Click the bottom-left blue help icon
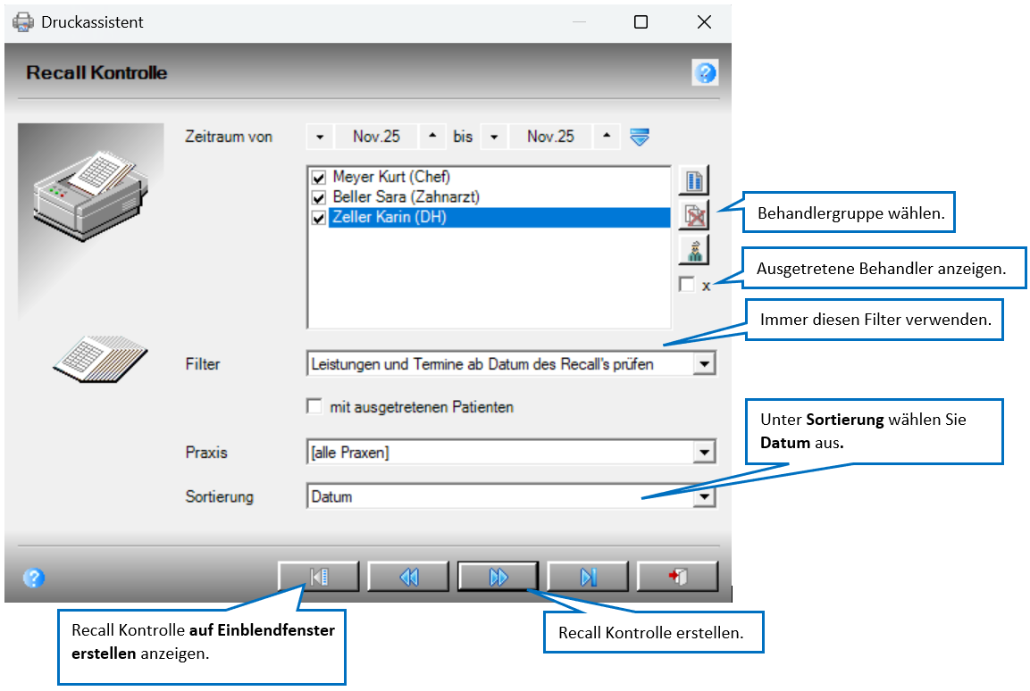Screen dimensions: 1030x691 point(34,578)
